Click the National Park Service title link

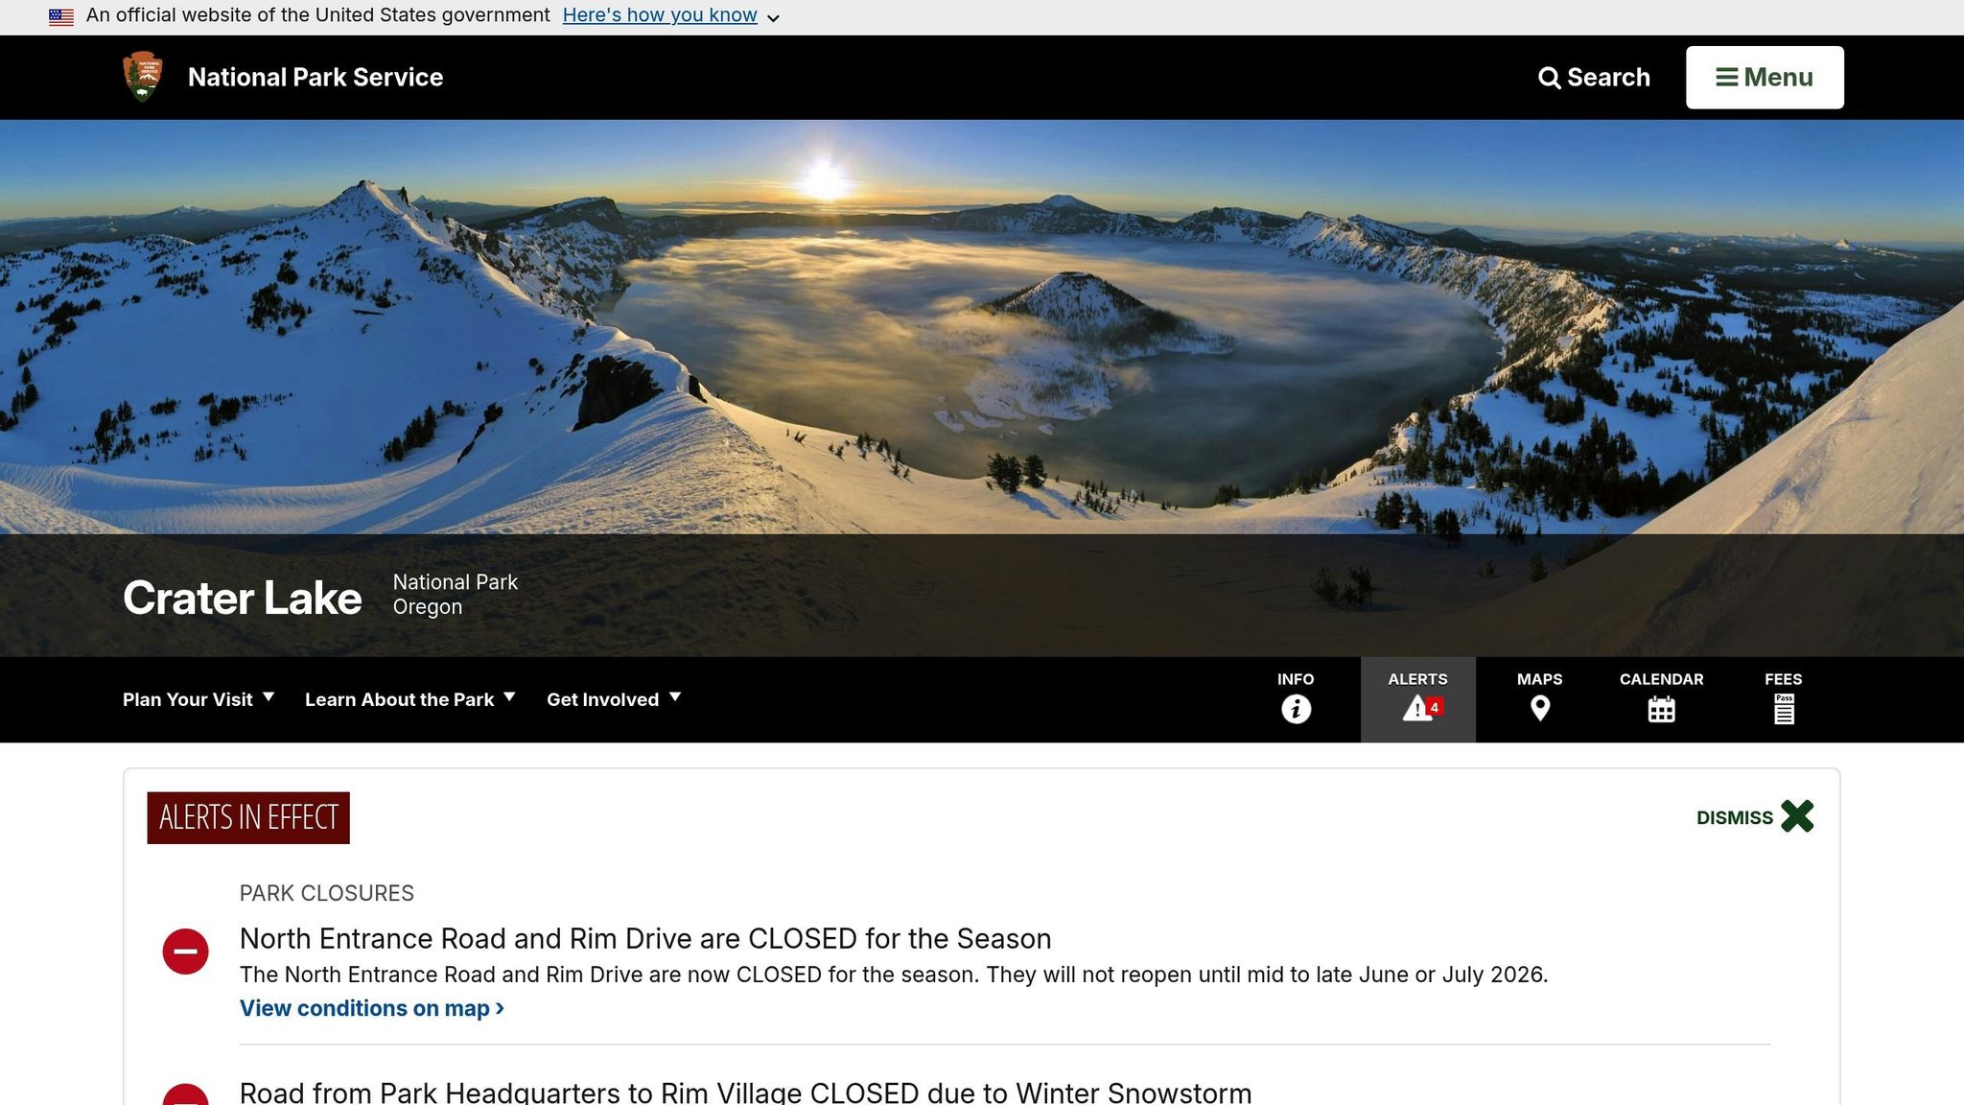[316, 77]
